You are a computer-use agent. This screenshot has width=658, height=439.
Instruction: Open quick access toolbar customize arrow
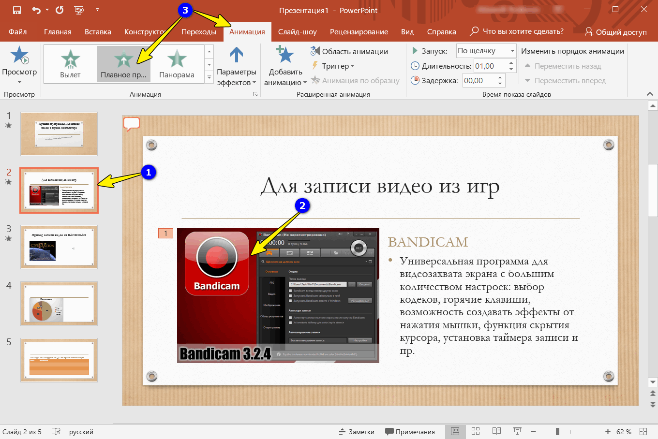pyautogui.click(x=97, y=10)
